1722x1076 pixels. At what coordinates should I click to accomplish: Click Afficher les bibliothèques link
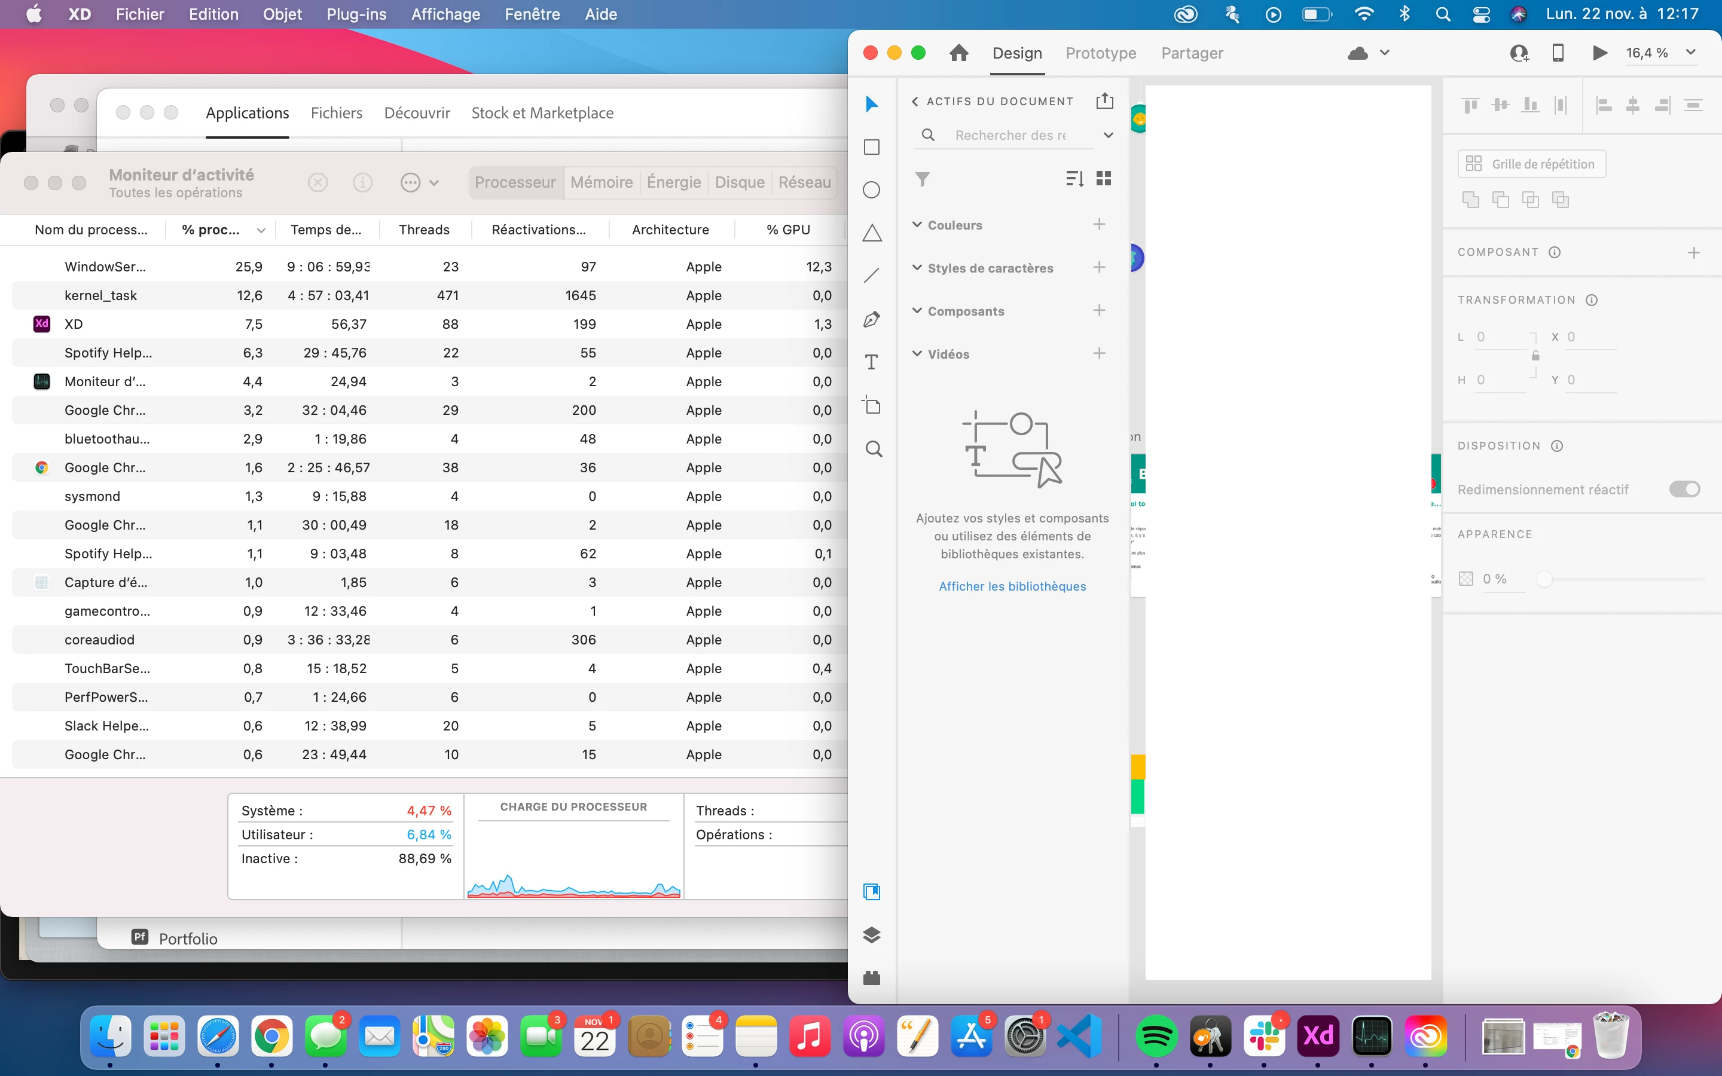1012,586
